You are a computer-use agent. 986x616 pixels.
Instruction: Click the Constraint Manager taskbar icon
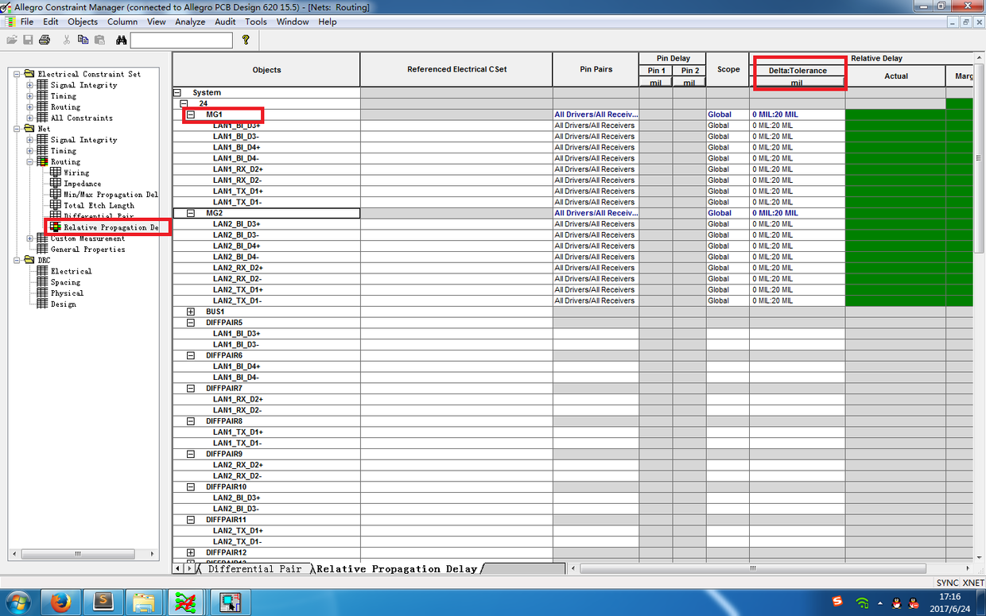click(x=231, y=602)
